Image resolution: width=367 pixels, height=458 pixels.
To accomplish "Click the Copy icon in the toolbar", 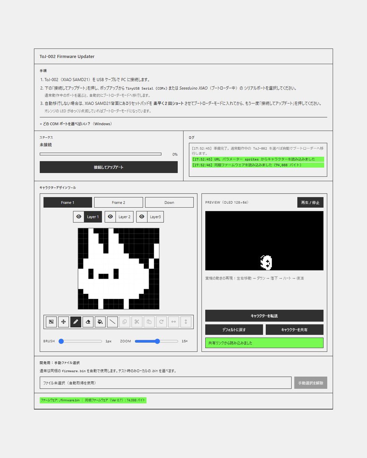I will 125,322.
